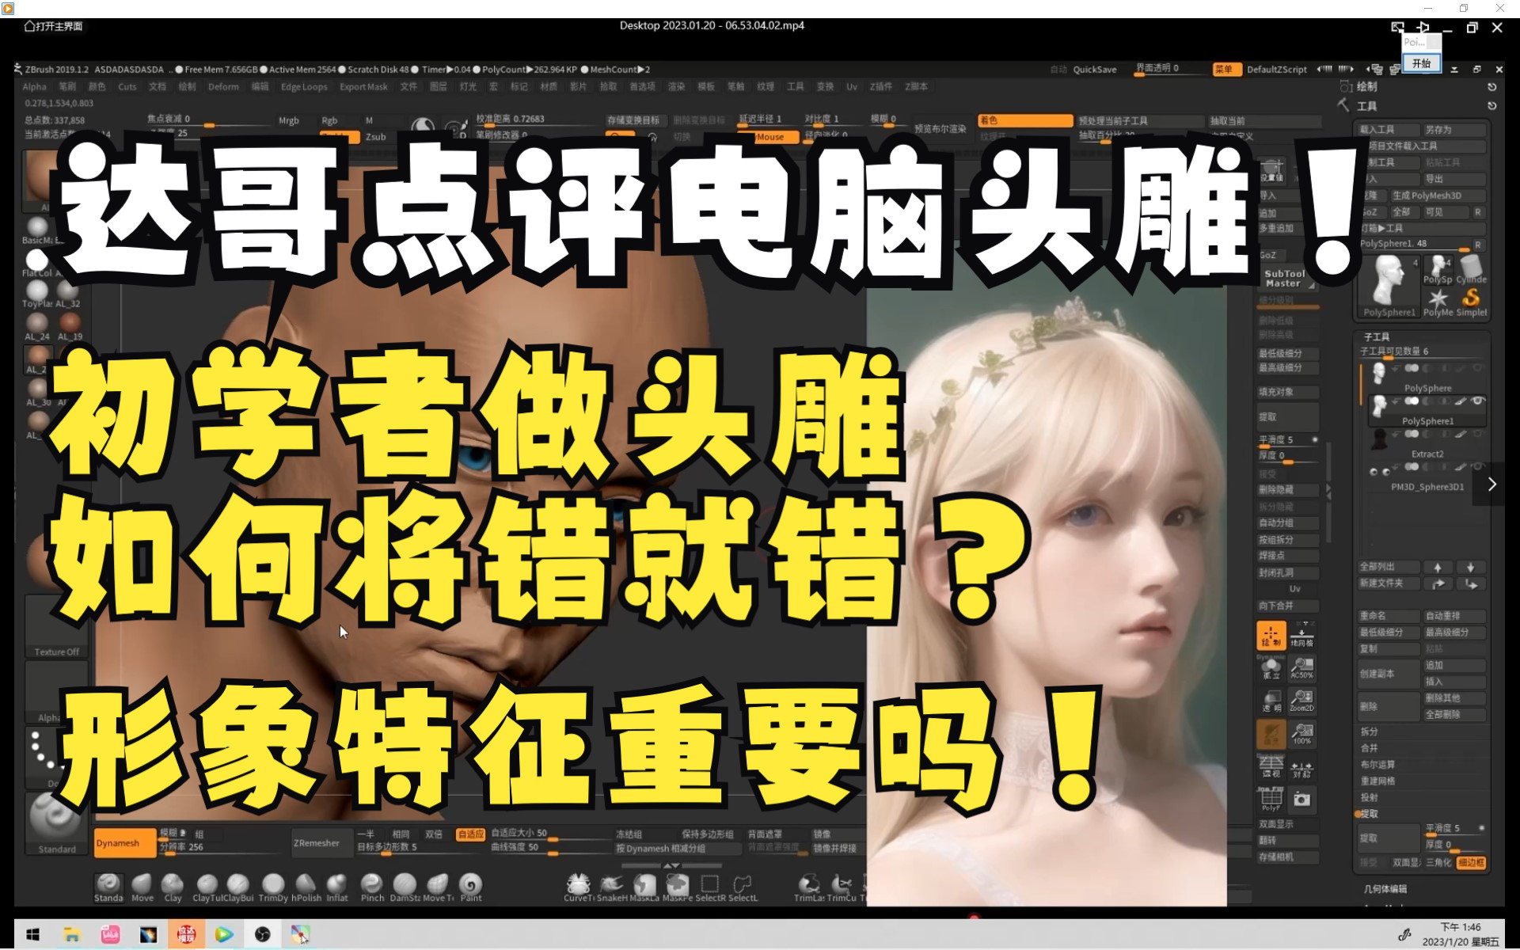Image resolution: width=1520 pixels, height=950 pixels.
Task: Click the 另存为 button
Action: coord(1453,129)
